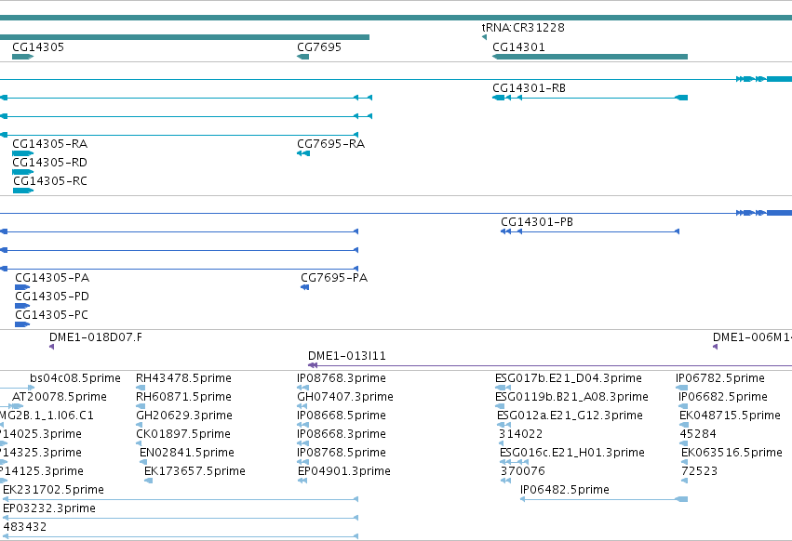Select EST ESG0119b.B21_A08.3prime
The width and height of the screenshot is (792, 541).
click(x=571, y=397)
